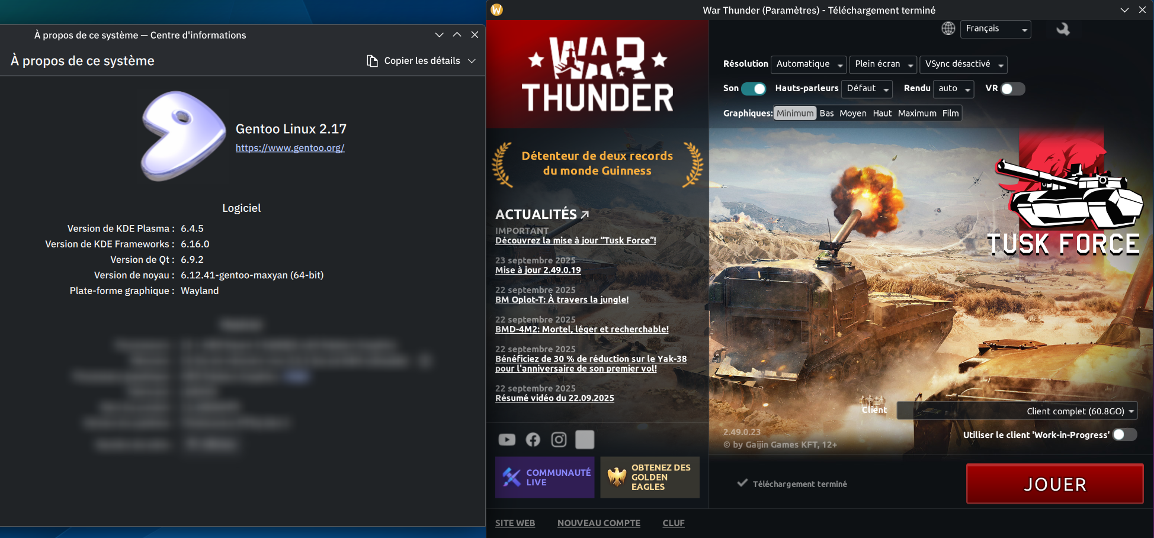Image resolution: width=1154 pixels, height=538 pixels.
Task: Open BM Oplot-T: À travers la jungle news
Action: 562,299
